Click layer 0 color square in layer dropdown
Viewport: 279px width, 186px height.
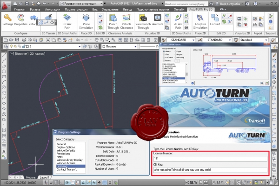[x=27, y=46]
